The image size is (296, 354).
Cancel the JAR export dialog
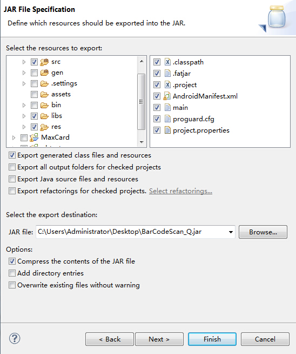click(x=265, y=339)
